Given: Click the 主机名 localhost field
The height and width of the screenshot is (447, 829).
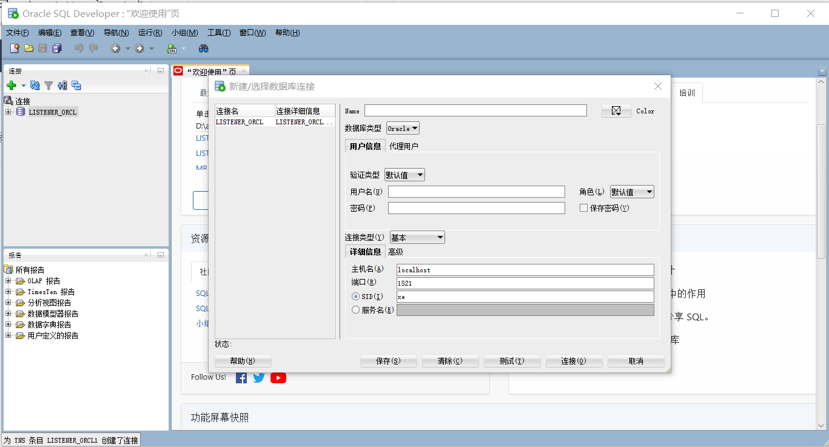Looking at the screenshot, I should 525,270.
